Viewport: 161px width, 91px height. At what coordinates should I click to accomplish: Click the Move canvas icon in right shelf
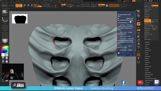coord(138,37)
